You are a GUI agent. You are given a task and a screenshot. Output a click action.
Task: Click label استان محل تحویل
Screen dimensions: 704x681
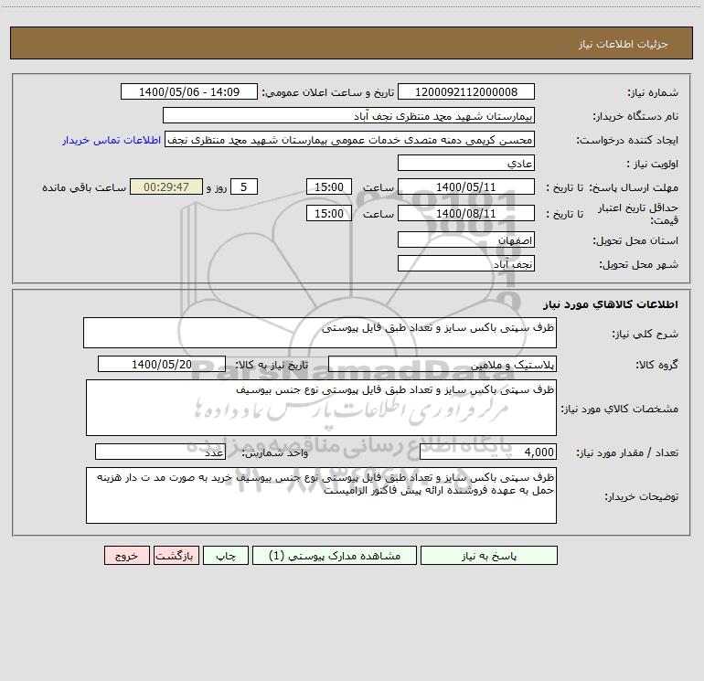(635, 240)
